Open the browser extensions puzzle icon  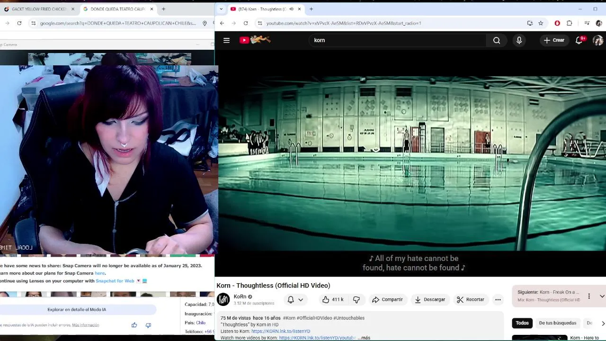coord(570,23)
